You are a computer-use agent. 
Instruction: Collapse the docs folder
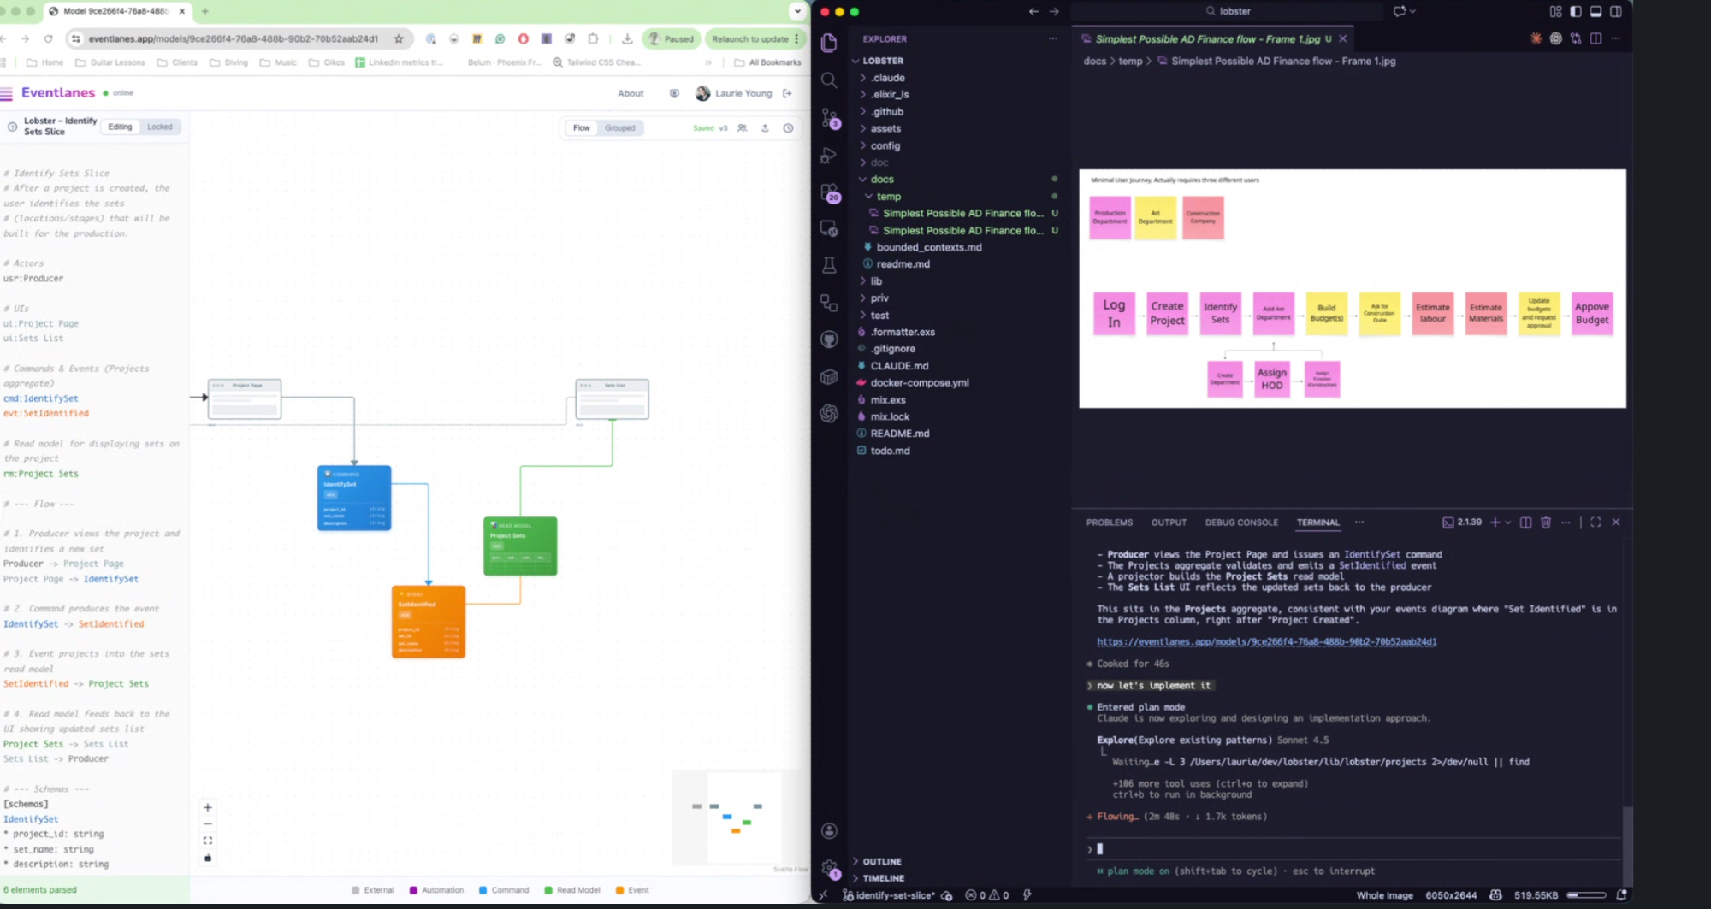click(x=881, y=180)
